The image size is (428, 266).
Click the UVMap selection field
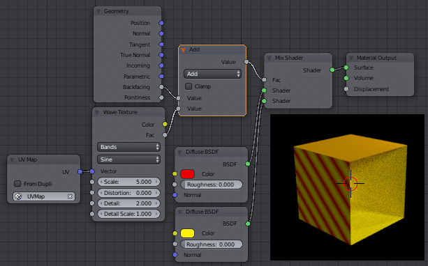44,196
